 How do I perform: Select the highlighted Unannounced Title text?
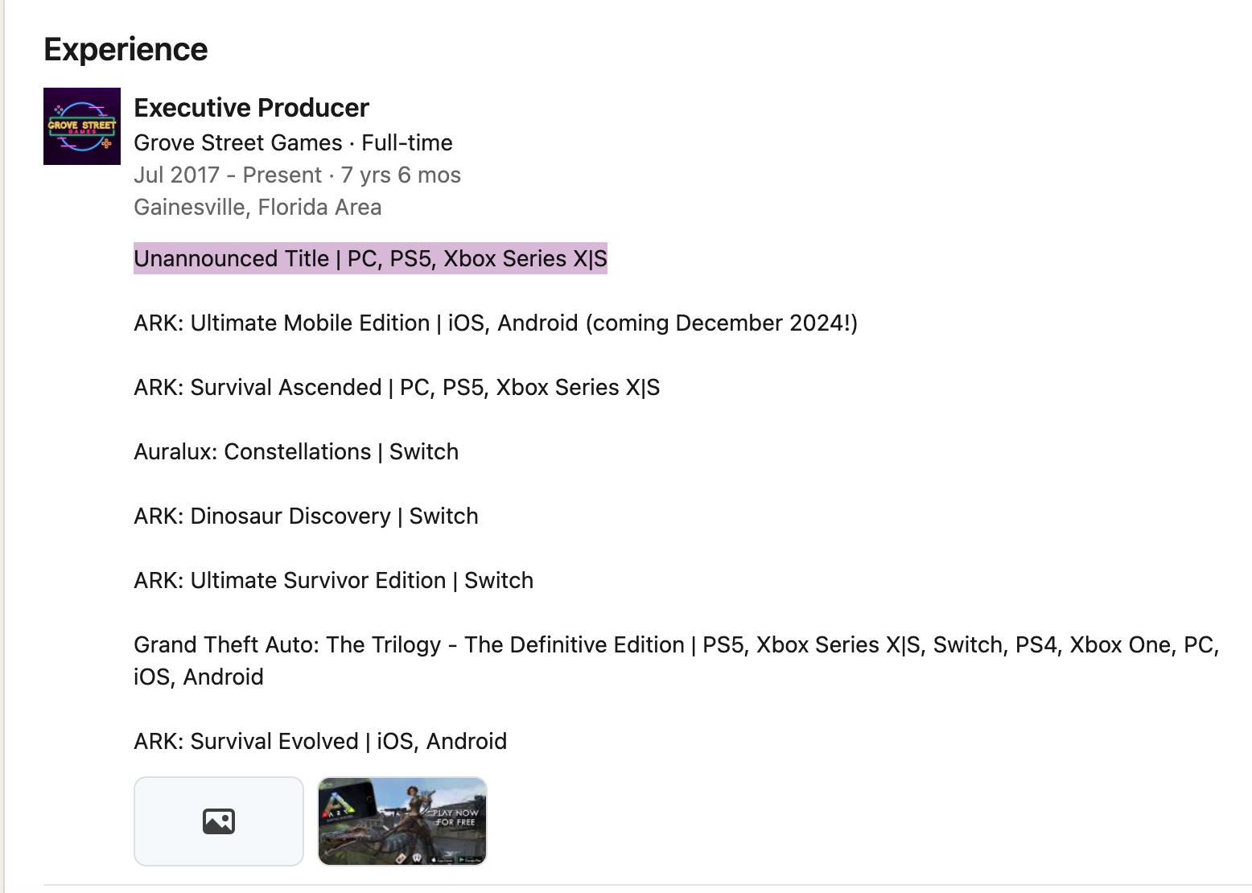coord(370,258)
